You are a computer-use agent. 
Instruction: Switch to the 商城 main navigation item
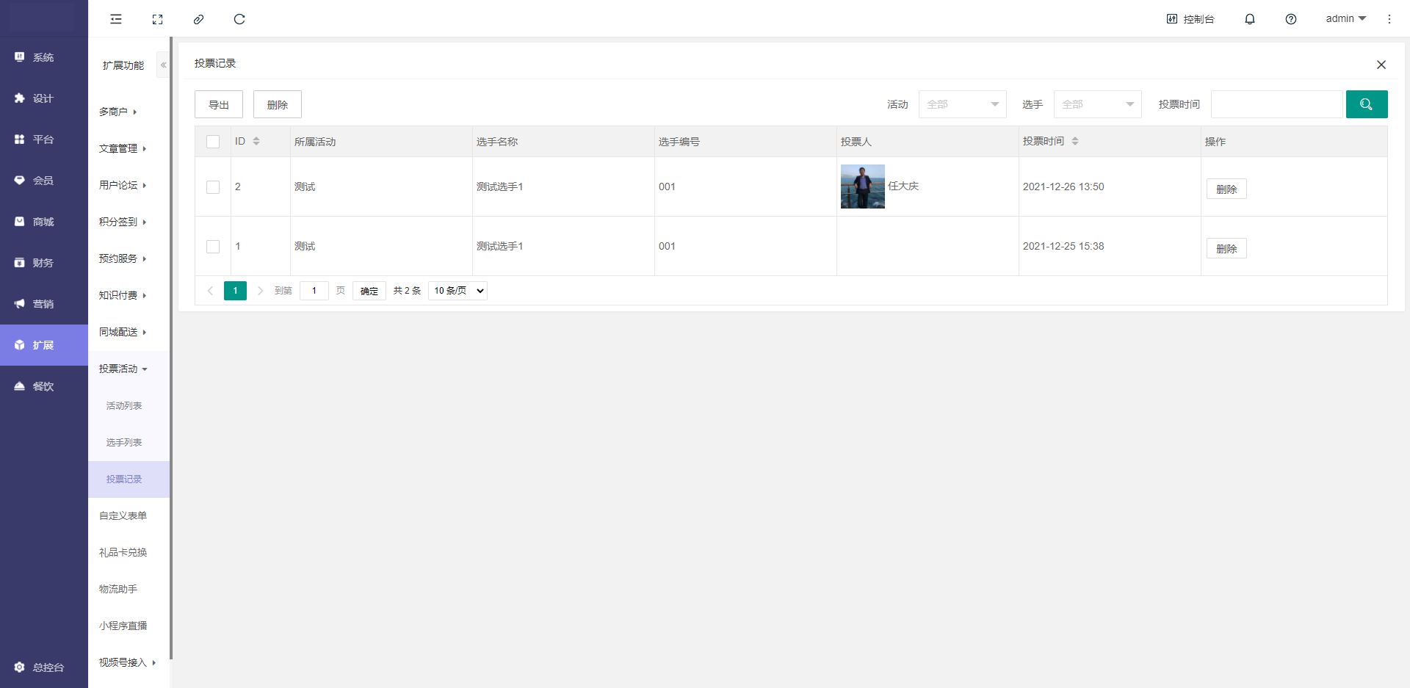coord(43,222)
